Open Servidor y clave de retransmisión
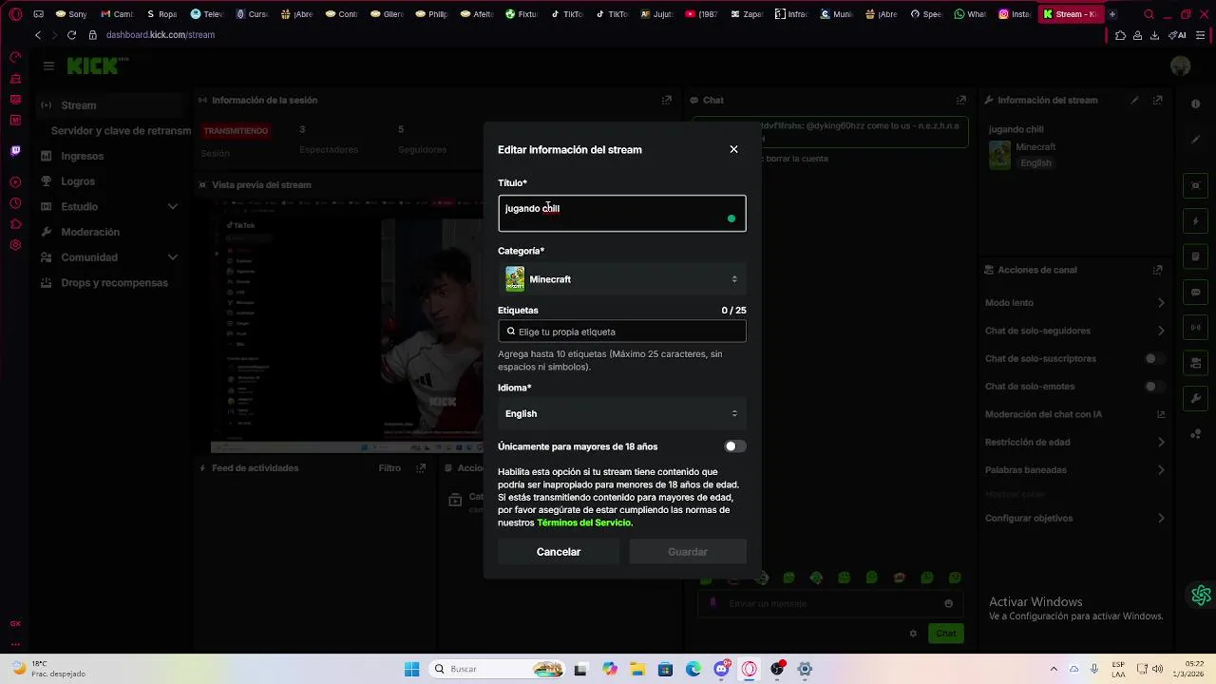Screen dimensions: 1216x684 (121, 130)
